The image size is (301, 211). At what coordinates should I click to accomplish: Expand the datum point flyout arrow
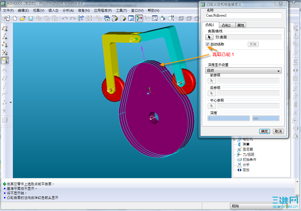click(x=11, y=102)
